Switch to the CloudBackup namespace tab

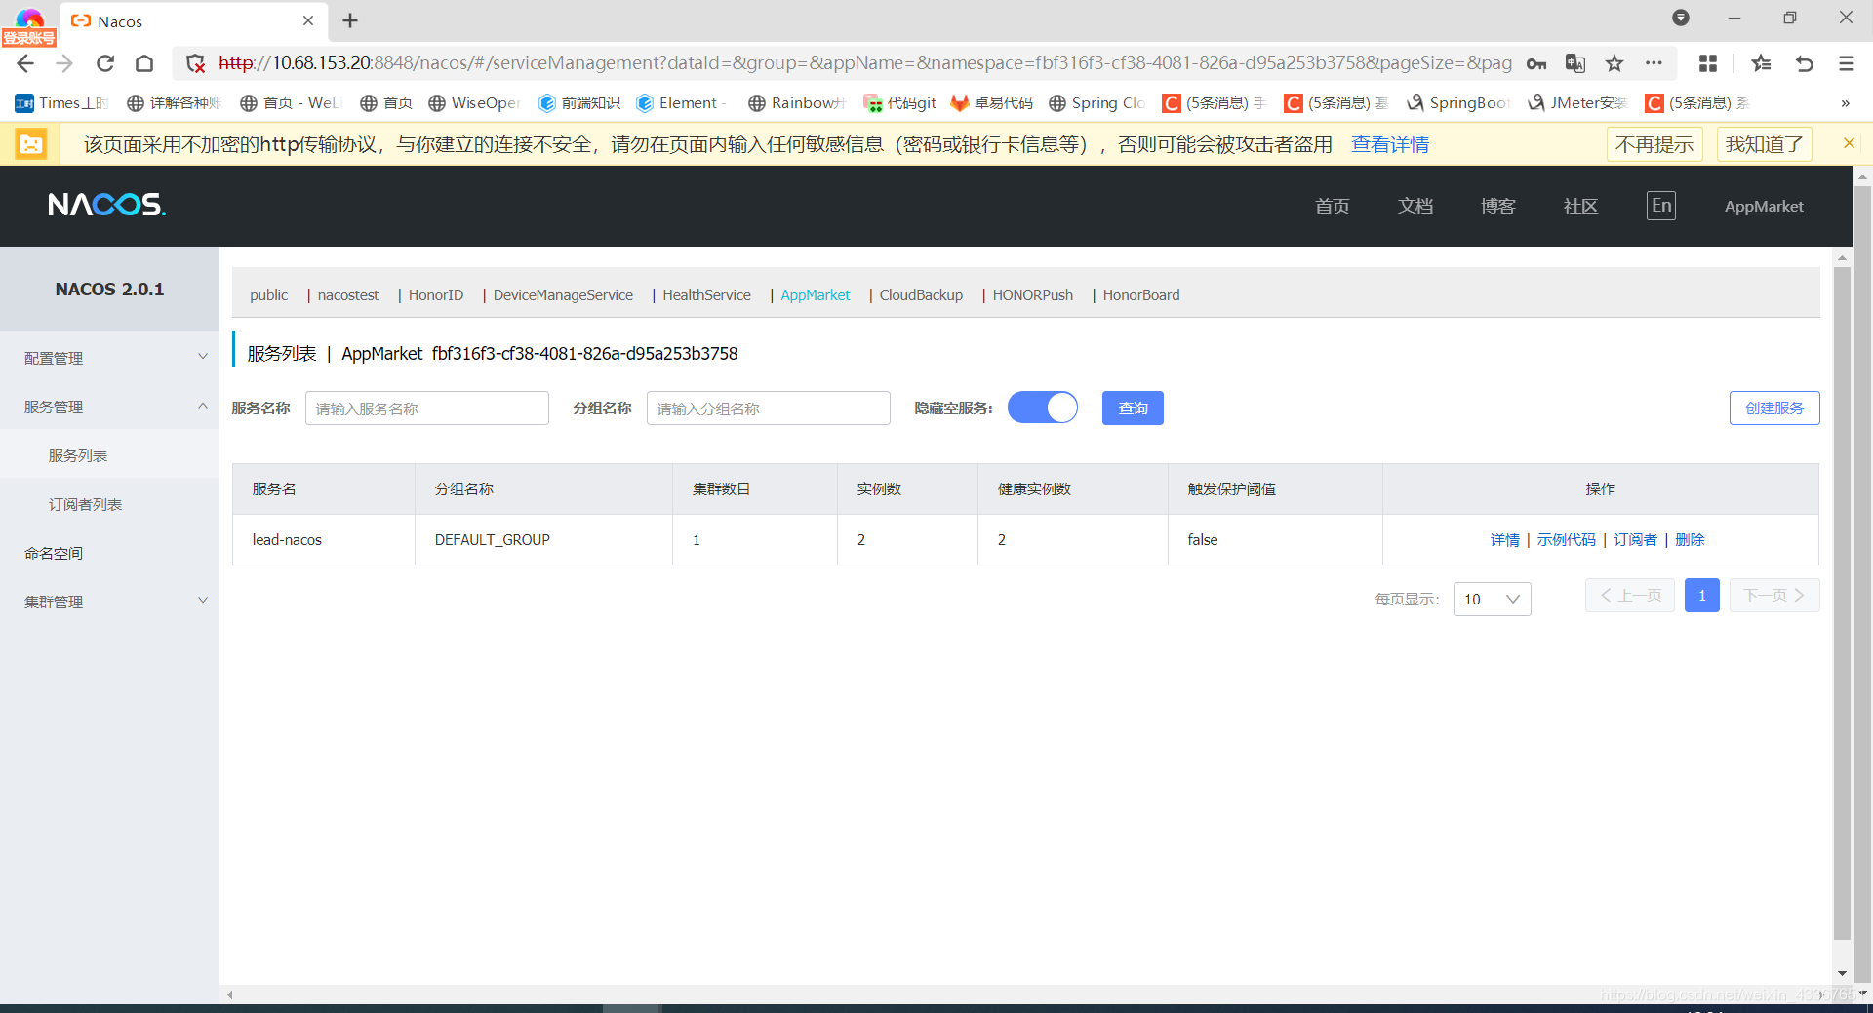(921, 295)
